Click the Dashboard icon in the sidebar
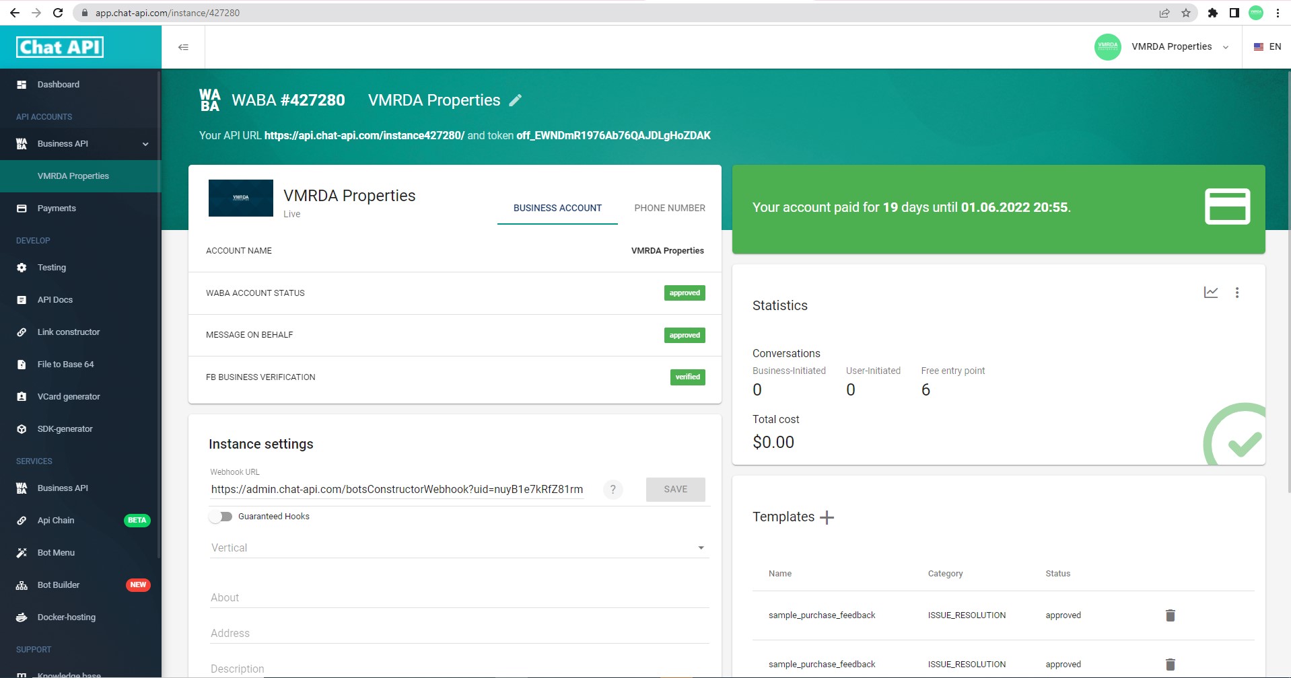The image size is (1291, 678). 22,85
